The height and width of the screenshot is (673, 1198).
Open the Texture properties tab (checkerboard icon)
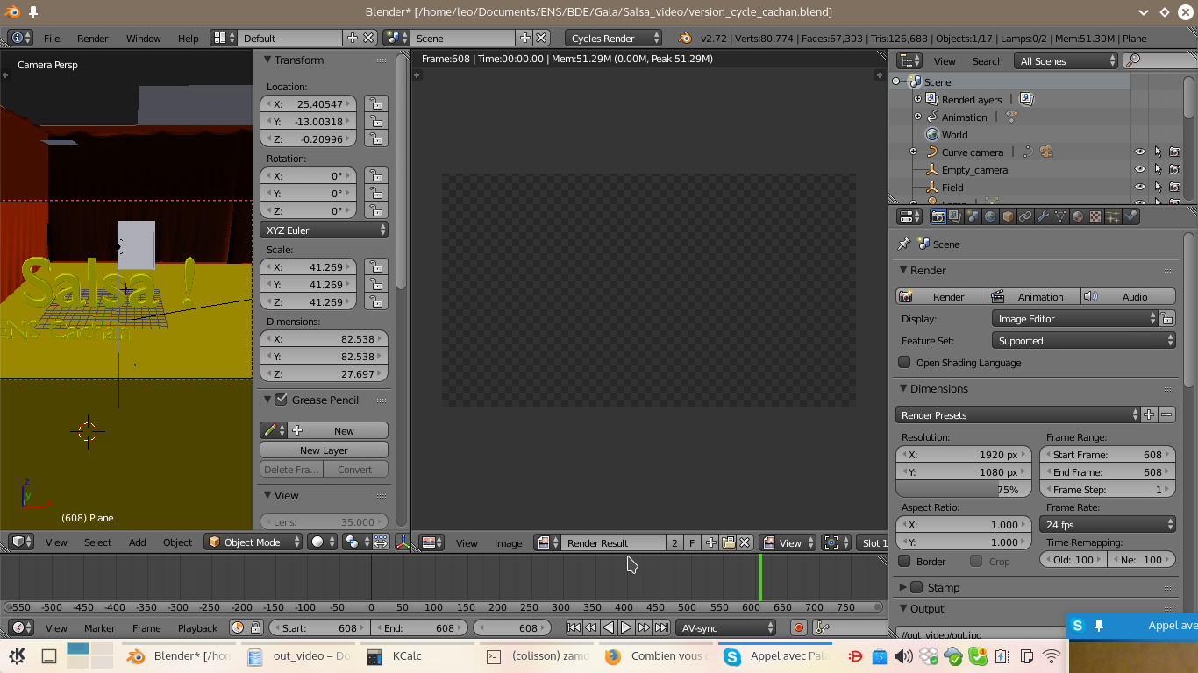(1095, 216)
